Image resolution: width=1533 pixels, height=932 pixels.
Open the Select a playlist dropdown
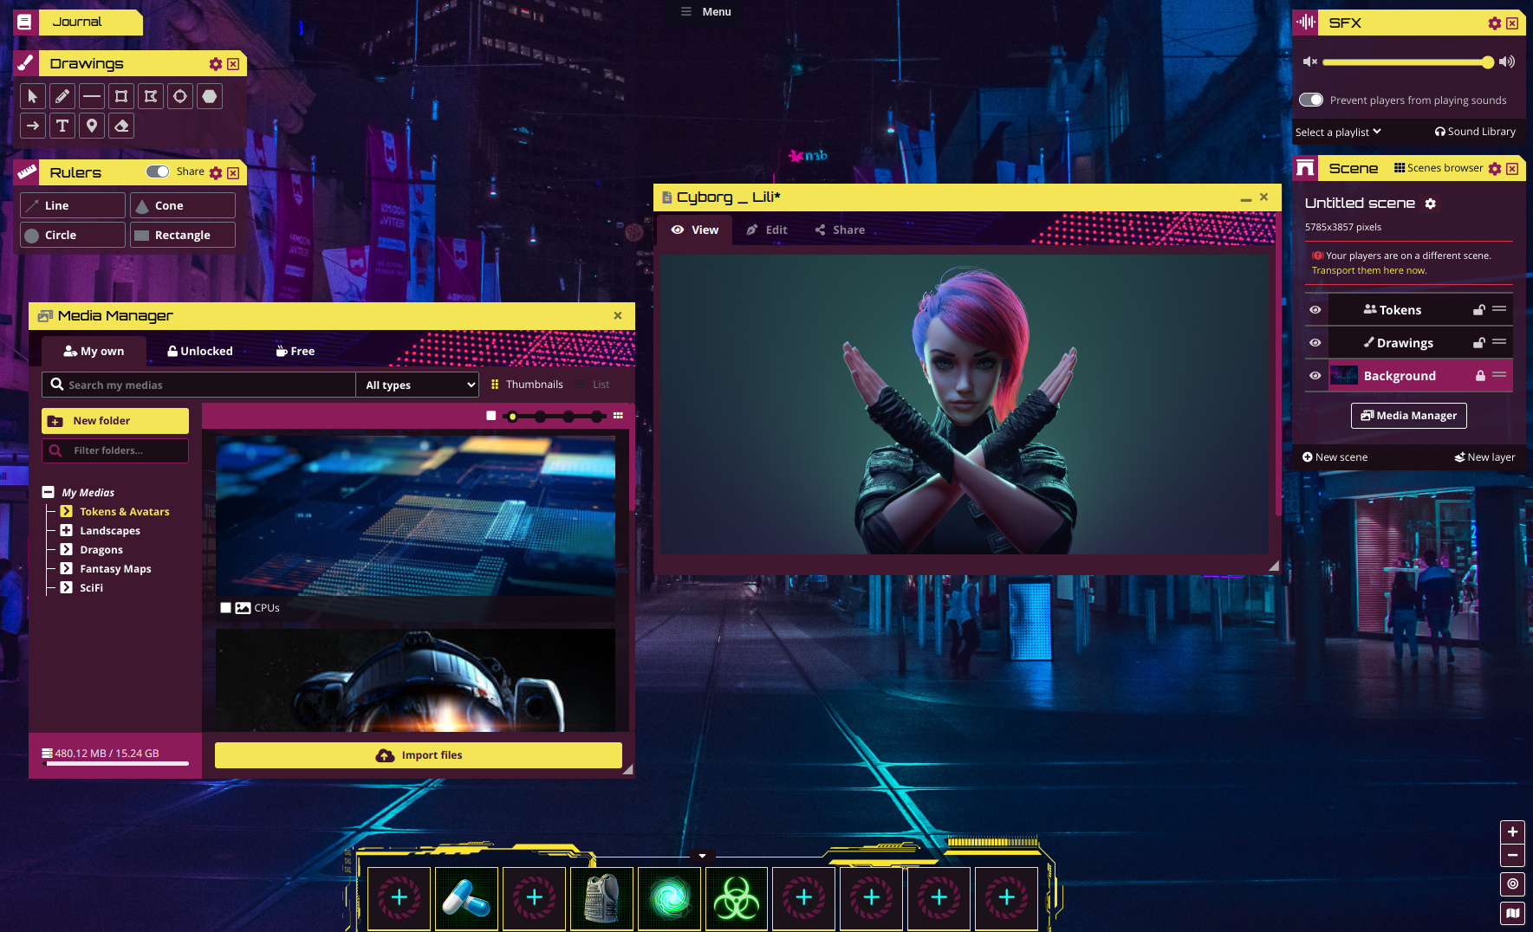[1337, 132]
